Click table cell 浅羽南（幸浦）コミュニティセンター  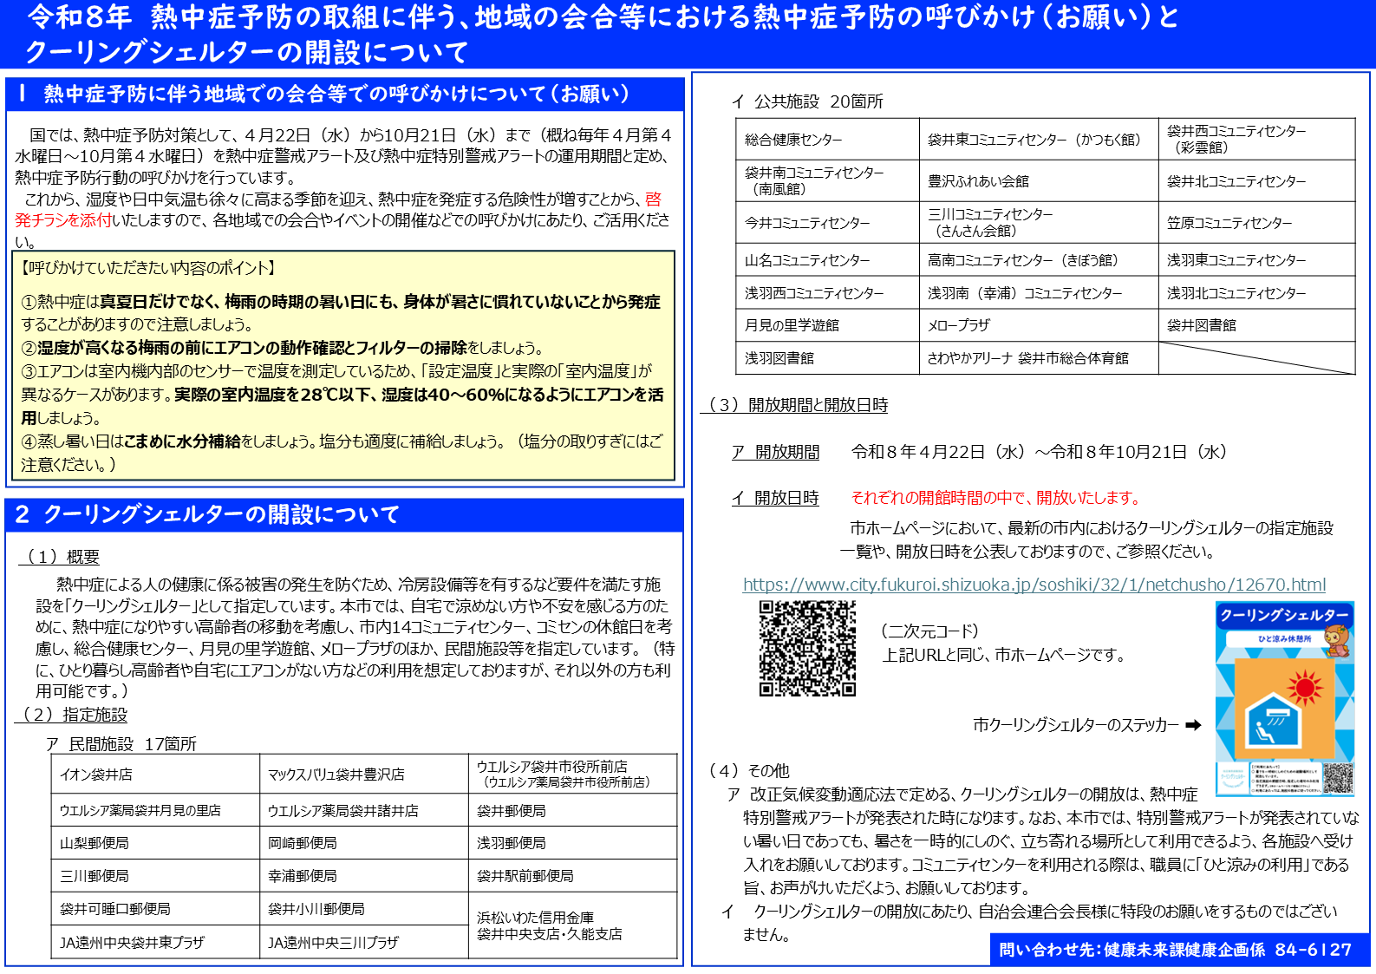1039,292
